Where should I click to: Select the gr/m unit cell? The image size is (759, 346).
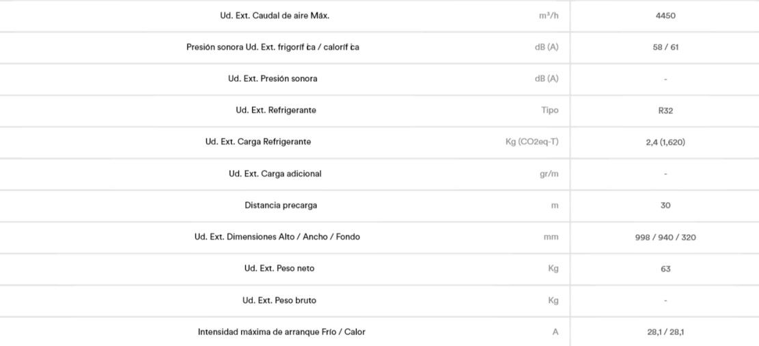(x=549, y=174)
